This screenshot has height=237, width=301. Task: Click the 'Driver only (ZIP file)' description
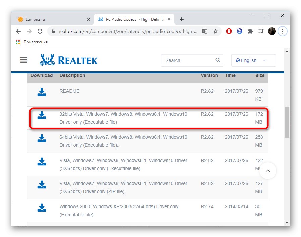[123, 187]
